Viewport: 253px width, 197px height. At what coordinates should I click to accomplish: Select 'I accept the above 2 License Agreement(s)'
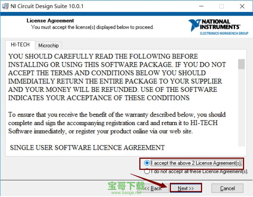tap(147, 163)
